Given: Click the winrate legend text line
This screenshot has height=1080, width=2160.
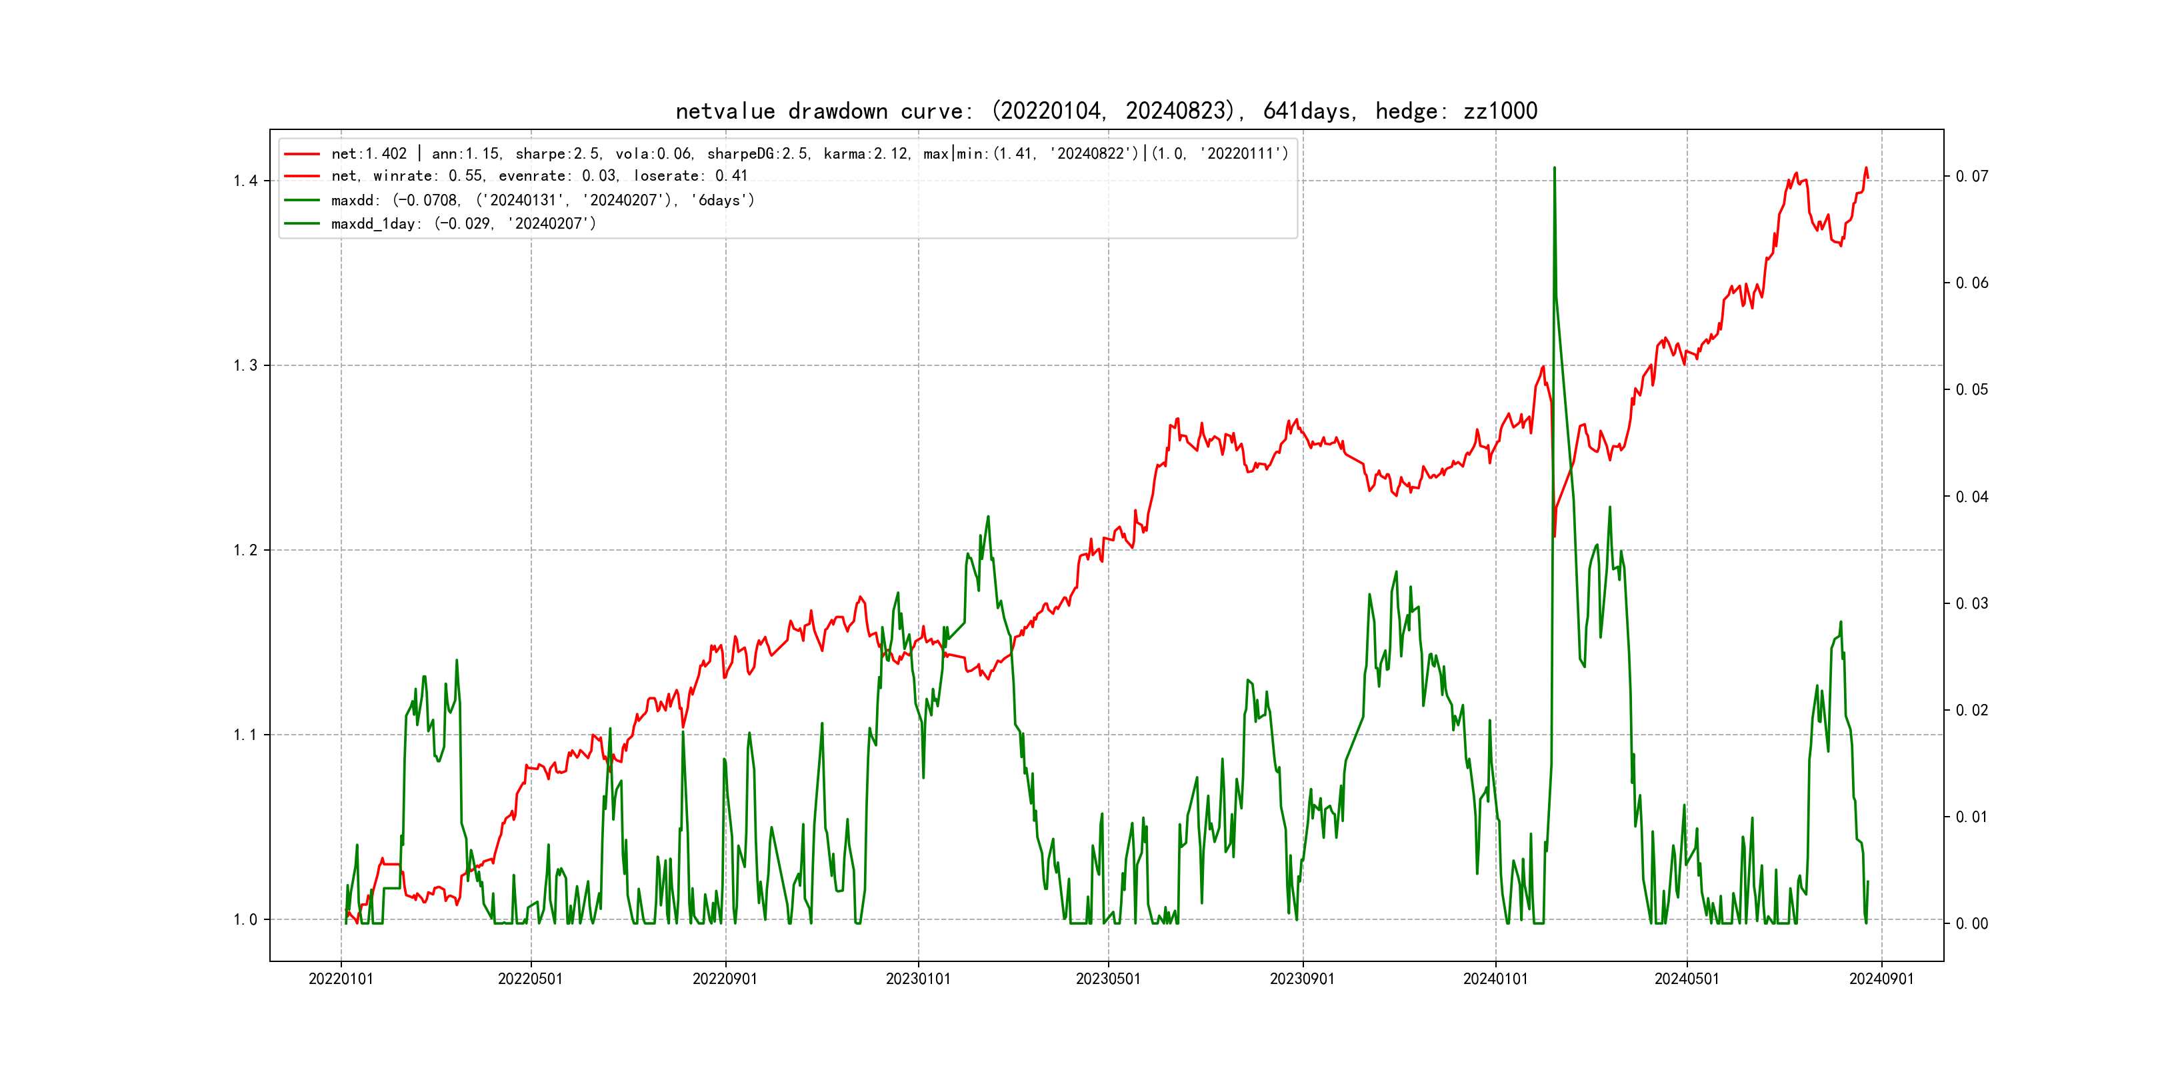Looking at the screenshot, I should [x=538, y=176].
